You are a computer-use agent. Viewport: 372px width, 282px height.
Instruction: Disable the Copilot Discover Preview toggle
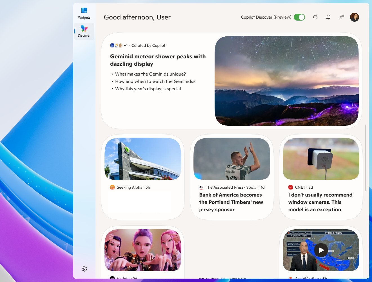(x=300, y=17)
